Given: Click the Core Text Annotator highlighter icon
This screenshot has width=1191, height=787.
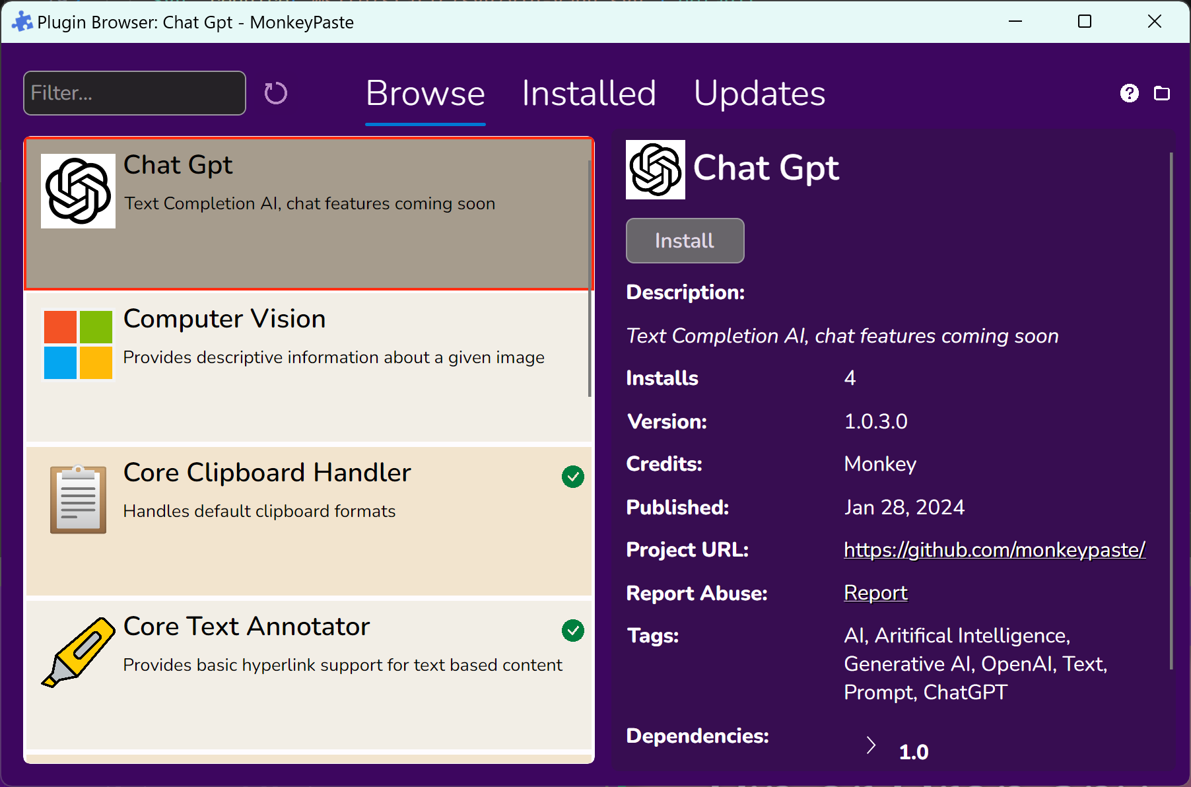Looking at the screenshot, I should click(78, 652).
